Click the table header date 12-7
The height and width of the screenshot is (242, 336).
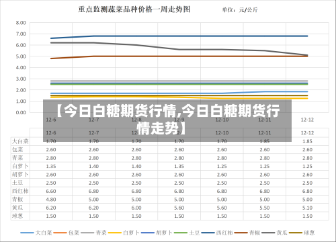93,133
